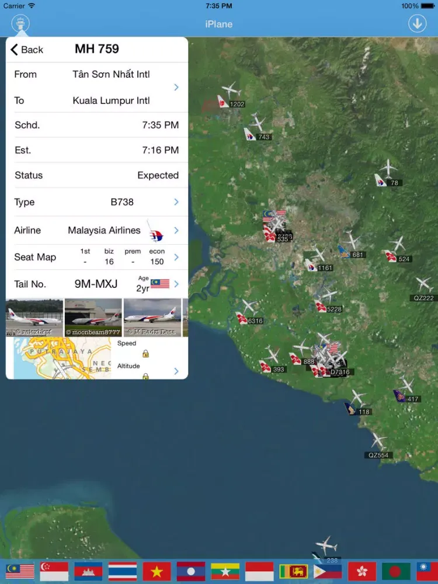
Task: Open the airport control tower icon
Action: tap(20, 23)
